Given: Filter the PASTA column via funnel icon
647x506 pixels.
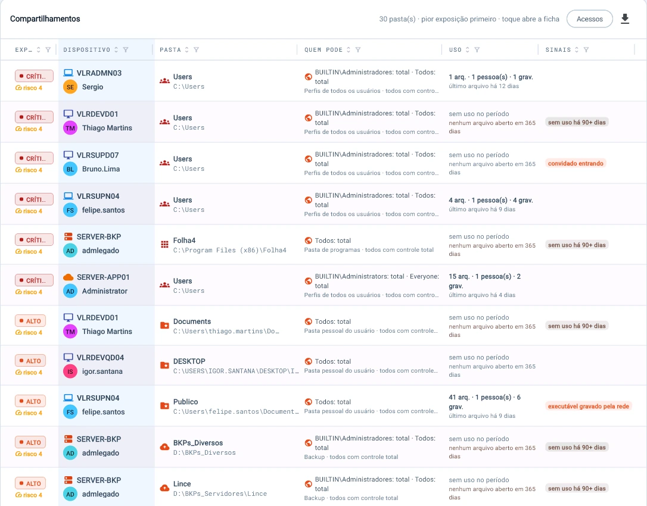Looking at the screenshot, I should point(196,49).
